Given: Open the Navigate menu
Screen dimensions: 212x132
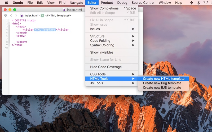Looking at the screenshot, I should tap(76, 3).
